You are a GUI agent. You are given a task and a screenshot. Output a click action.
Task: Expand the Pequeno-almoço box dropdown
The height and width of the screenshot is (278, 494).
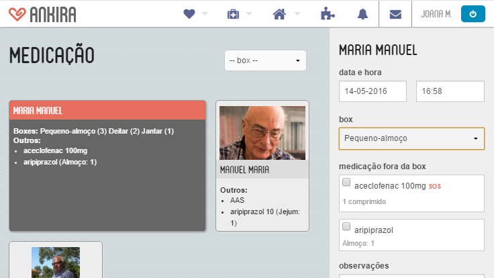coord(411,138)
